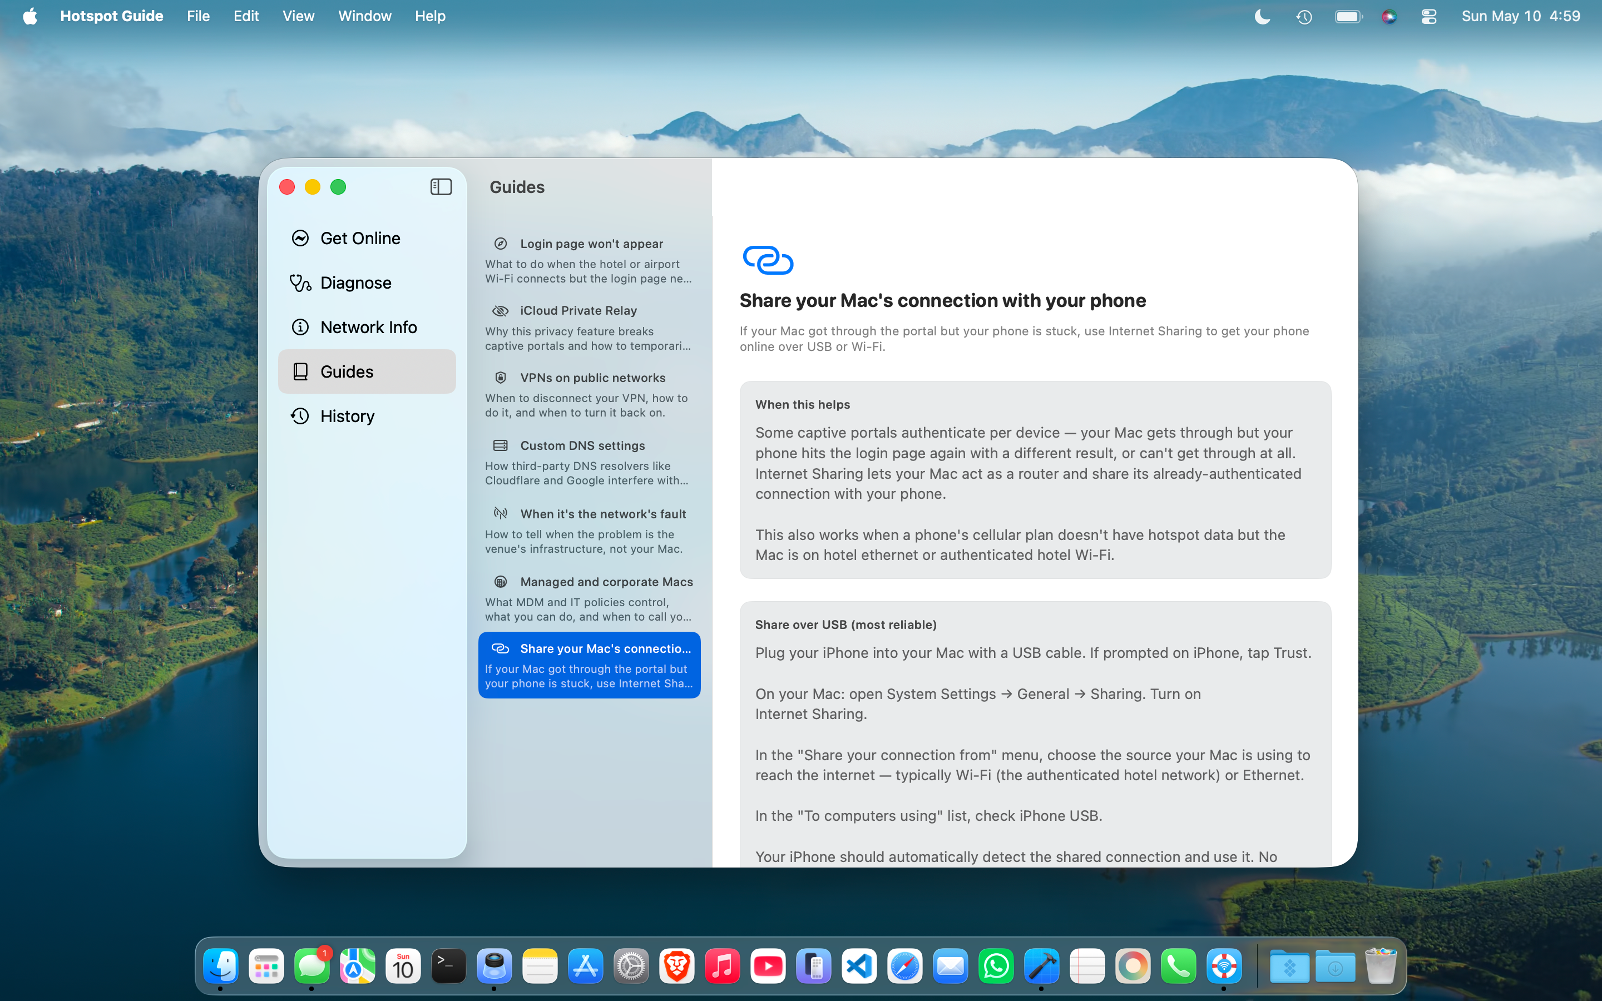This screenshot has height=1001, width=1602.
Task: Click the 'Share over USB (most reliable)' heading
Action: pos(845,625)
